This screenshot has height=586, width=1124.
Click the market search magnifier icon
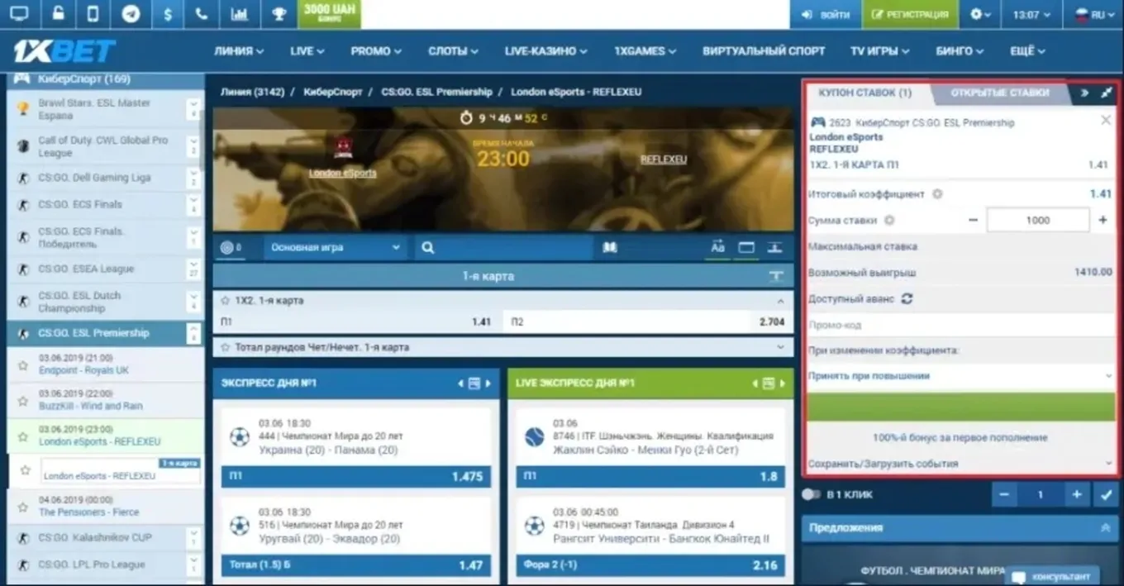pyautogui.click(x=427, y=247)
